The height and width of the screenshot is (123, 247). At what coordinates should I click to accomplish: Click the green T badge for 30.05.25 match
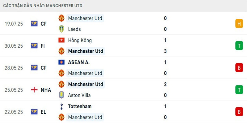point(239,46)
